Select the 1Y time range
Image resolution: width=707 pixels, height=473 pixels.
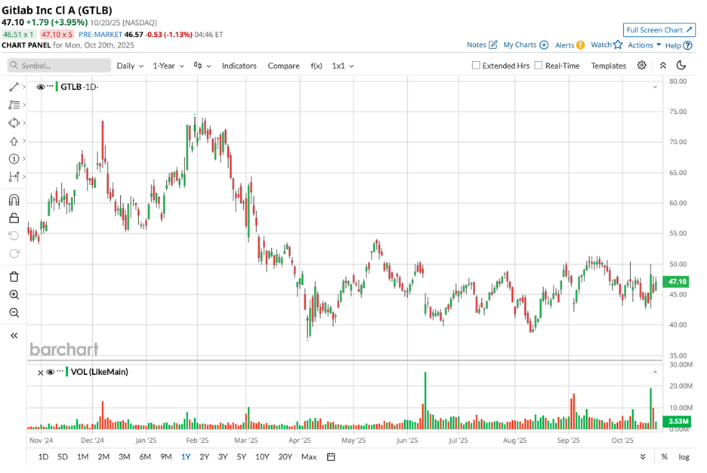point(186,457)
